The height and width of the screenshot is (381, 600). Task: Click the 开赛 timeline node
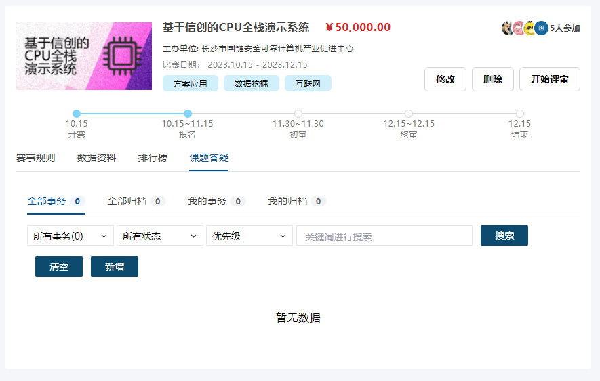point(77,114)
